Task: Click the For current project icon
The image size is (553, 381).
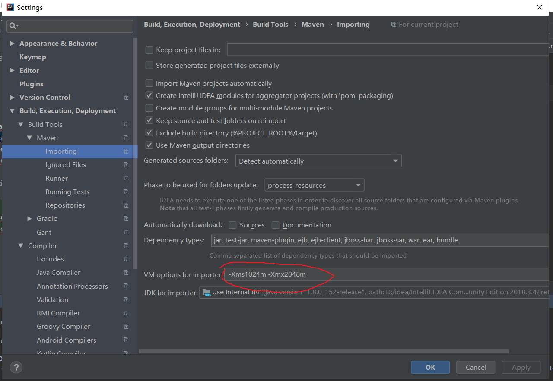Action: click(x=394, y=25)
